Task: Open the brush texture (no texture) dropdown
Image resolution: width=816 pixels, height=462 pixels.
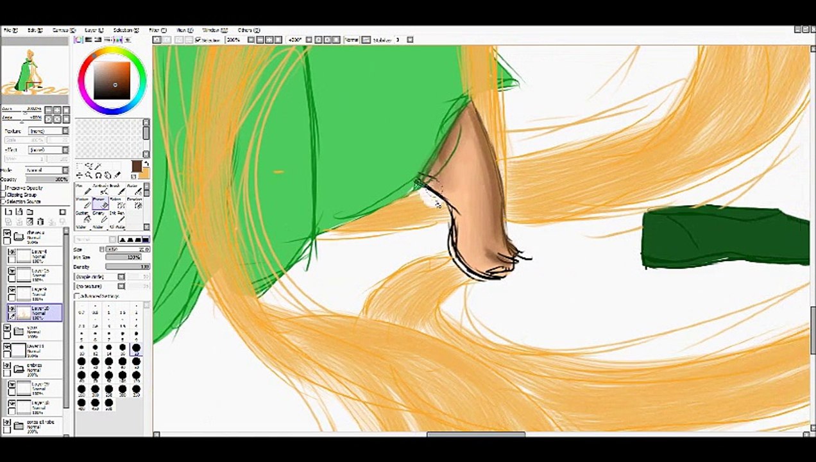Action: click(99, 286)
